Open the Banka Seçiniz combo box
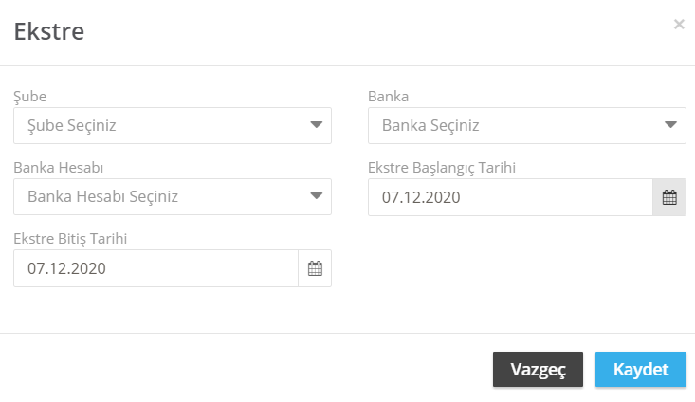Viewport: 695px width, 402px height. (x=527, y=125)
